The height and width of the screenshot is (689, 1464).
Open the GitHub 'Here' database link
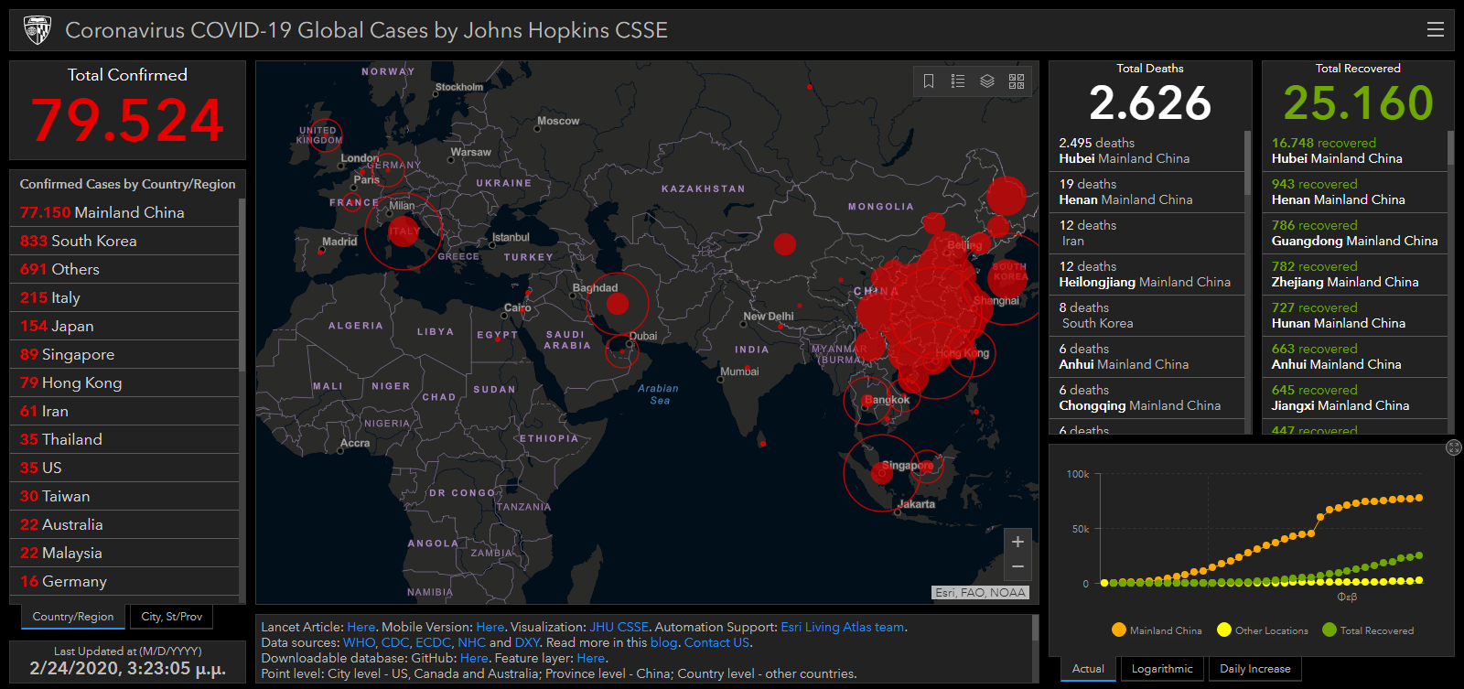coord(473,658)
